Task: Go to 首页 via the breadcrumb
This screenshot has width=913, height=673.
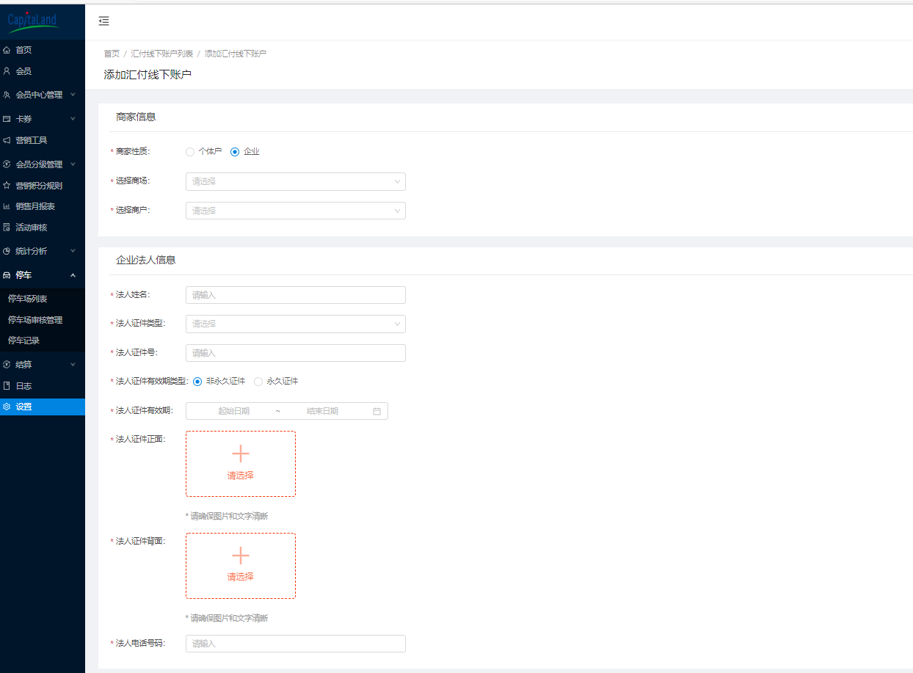Action: point(112,54)
